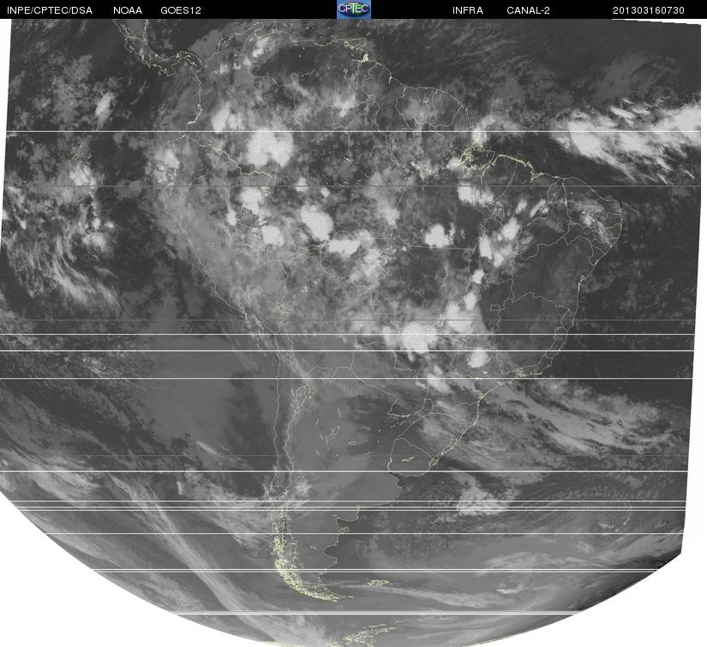This screenshot has width=707, height=647.
Task: Click the INPE/CPTEC/DSA header text
Action: (50, 10)
